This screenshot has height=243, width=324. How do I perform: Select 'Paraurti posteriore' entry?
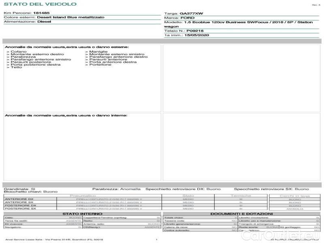click(x=31, y=62)
